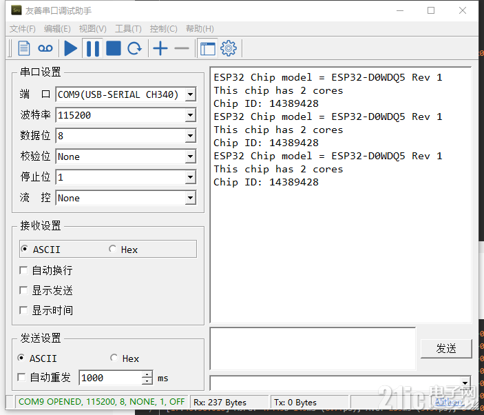Click the blue plus toolbar icon
This screenshot has width=484, height=415.
160,48
